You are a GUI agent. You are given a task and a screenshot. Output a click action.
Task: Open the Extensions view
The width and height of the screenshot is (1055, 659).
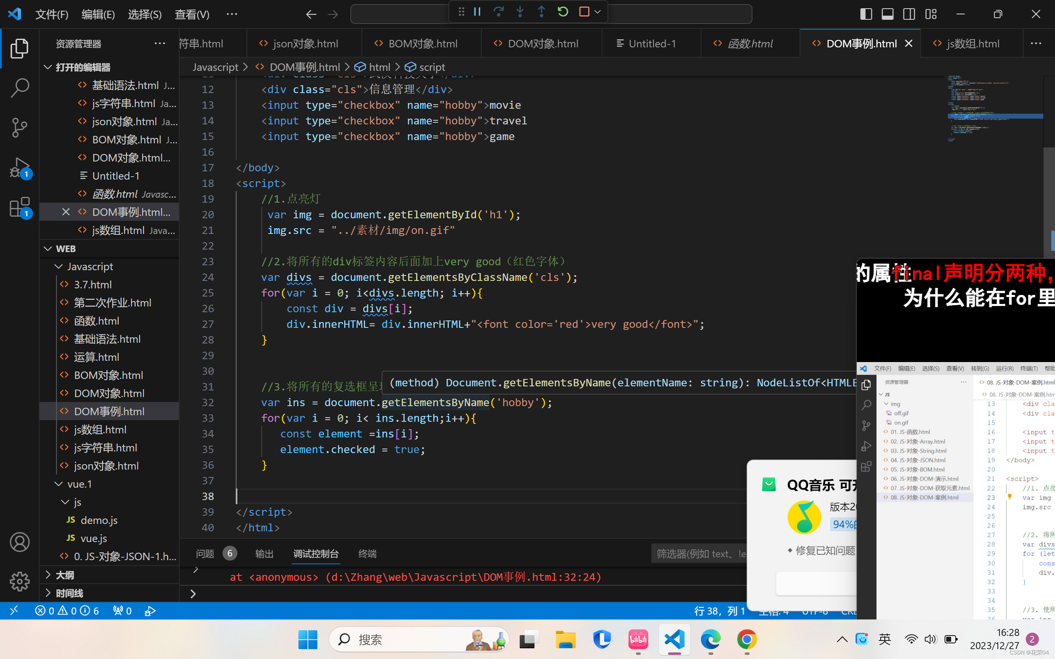[20, 207]
